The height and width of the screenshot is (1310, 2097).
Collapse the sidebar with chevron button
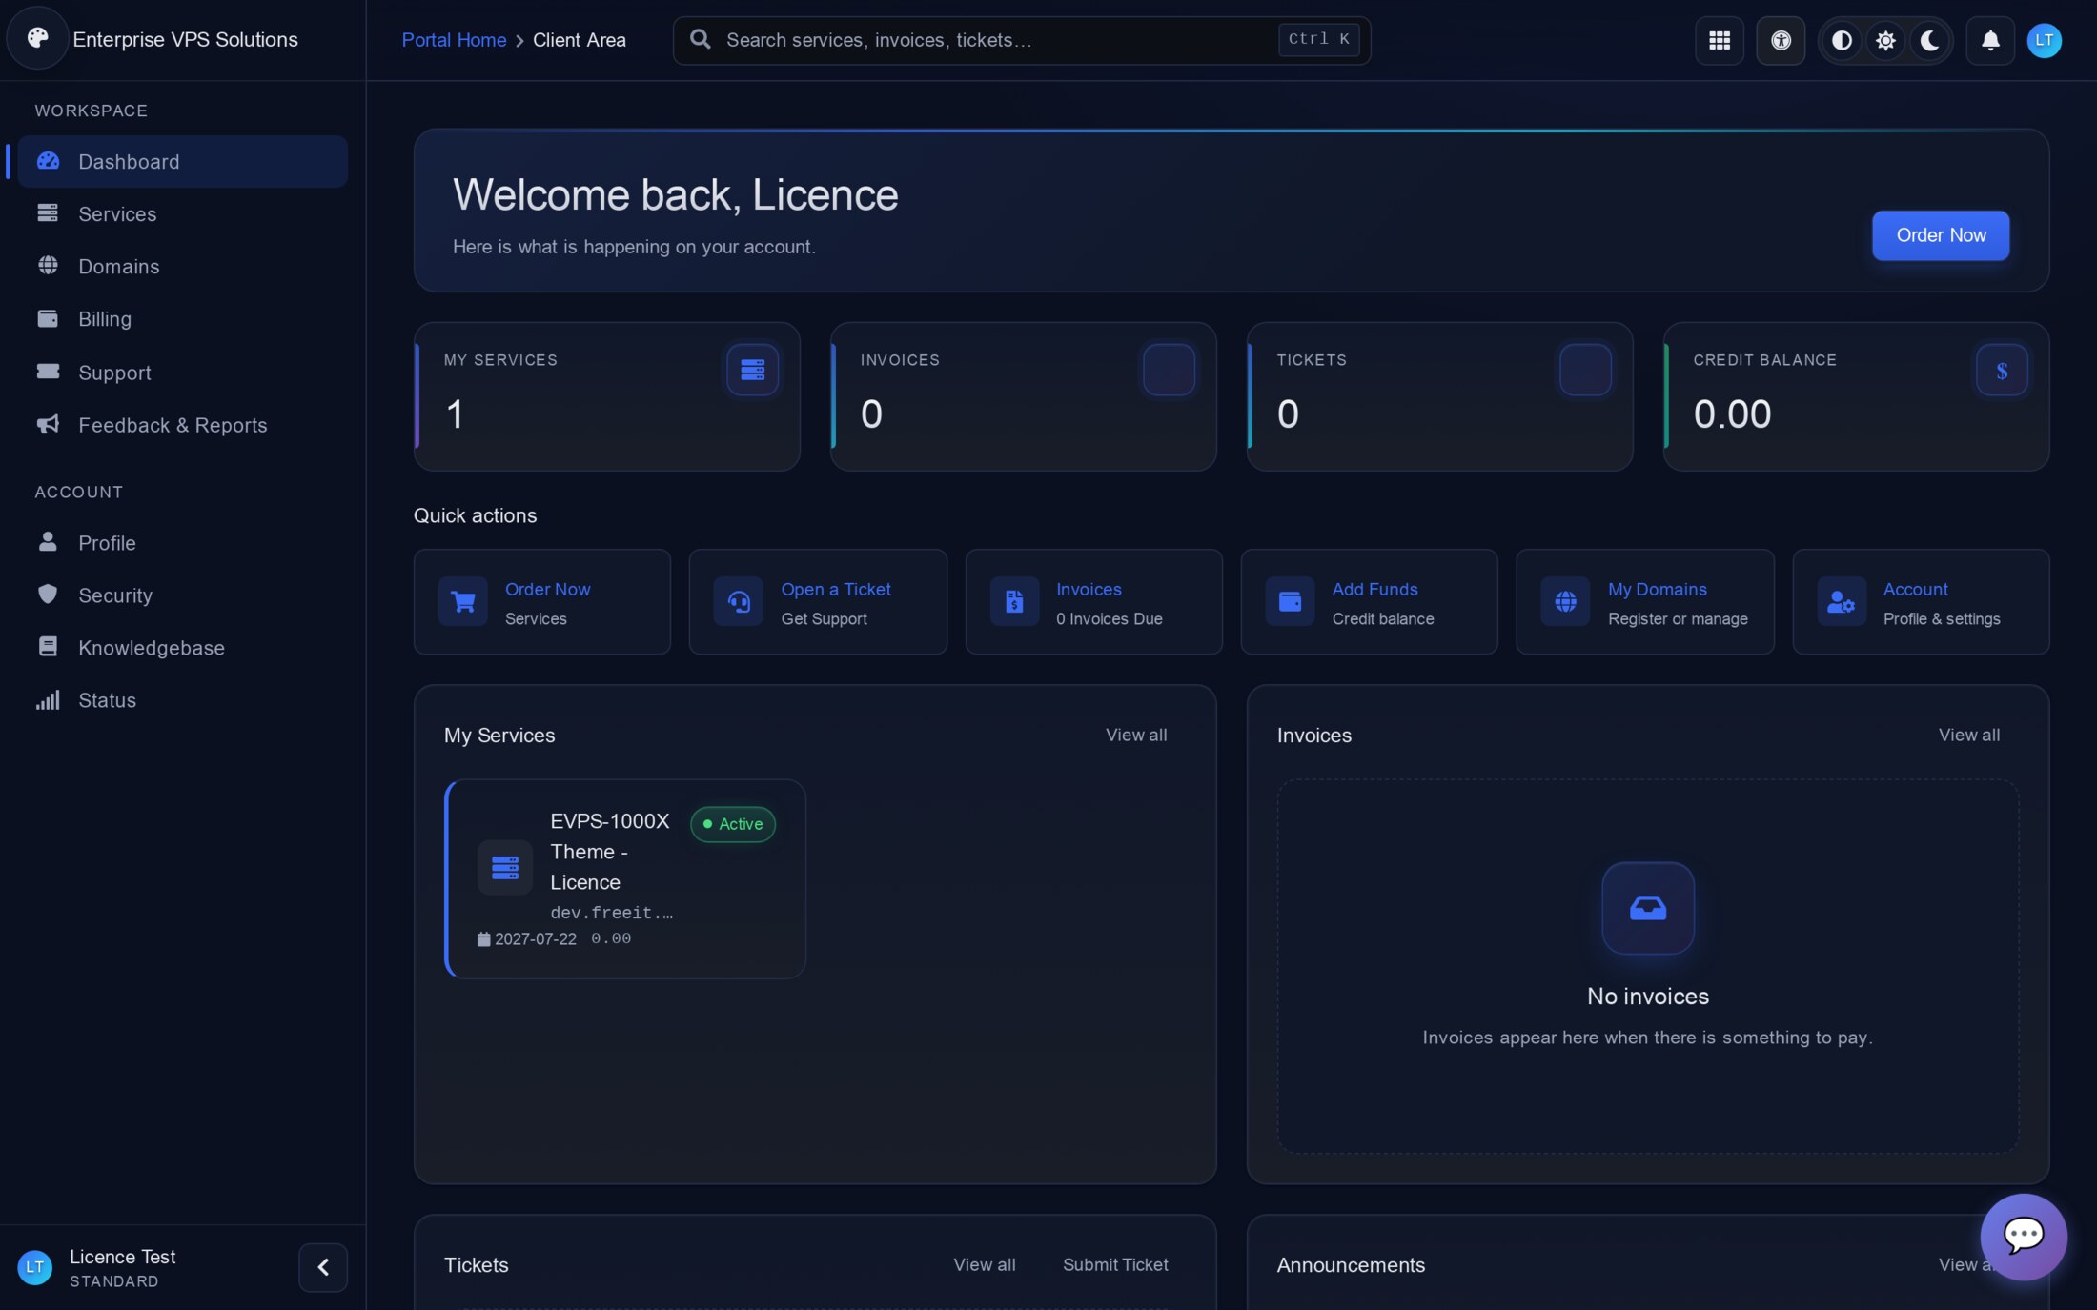pyautogui.click(x=323, y=1267)
